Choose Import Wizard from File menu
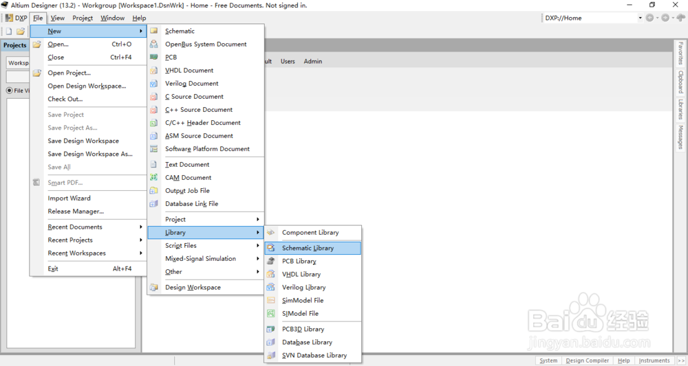Image resolution: width=688 pixels, height=366 pixels. (88, 198)
